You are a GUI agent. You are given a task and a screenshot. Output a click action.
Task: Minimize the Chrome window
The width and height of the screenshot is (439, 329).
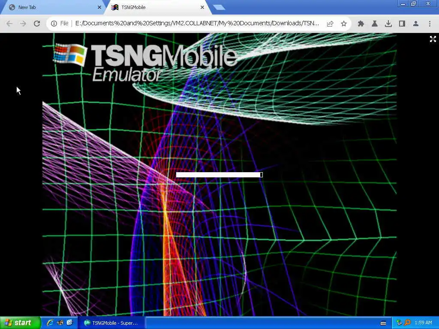(403, 3)
